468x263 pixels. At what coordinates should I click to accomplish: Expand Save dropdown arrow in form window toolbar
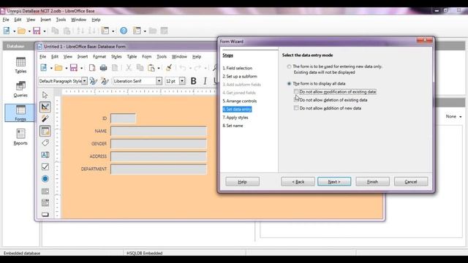click(81, 68)
